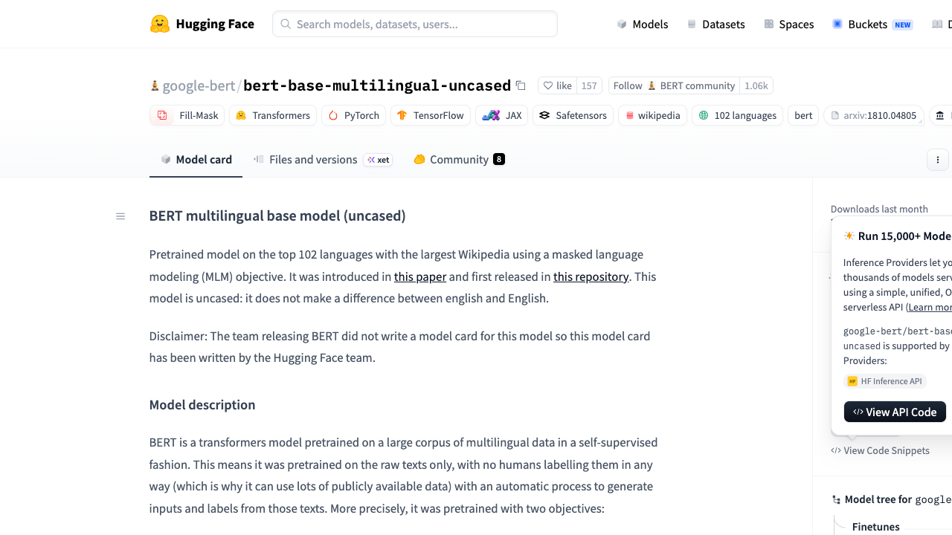Open the Community tab

click(459, 160)
